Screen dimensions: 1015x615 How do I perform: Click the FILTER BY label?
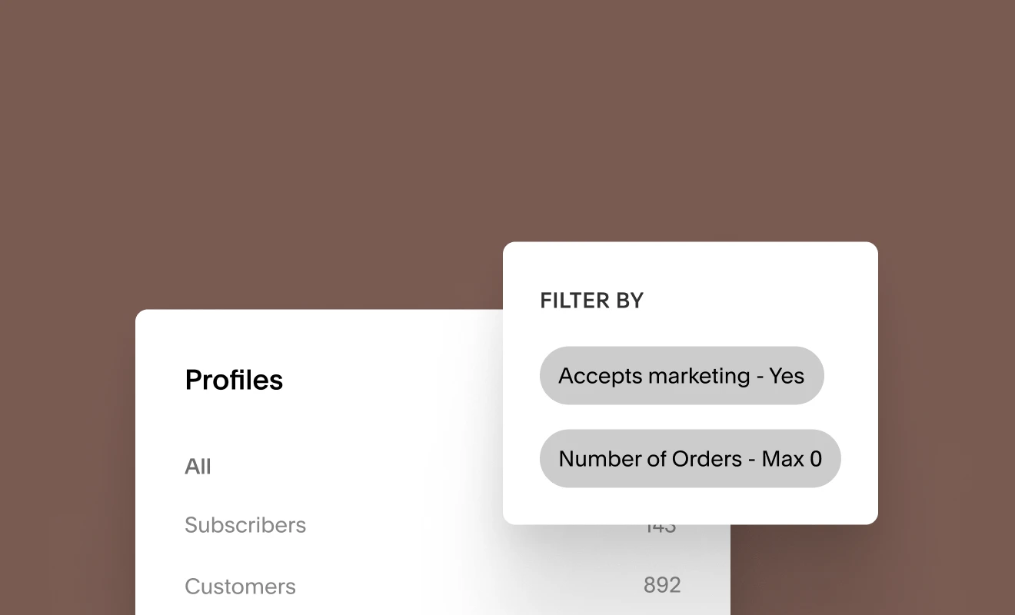591,301
